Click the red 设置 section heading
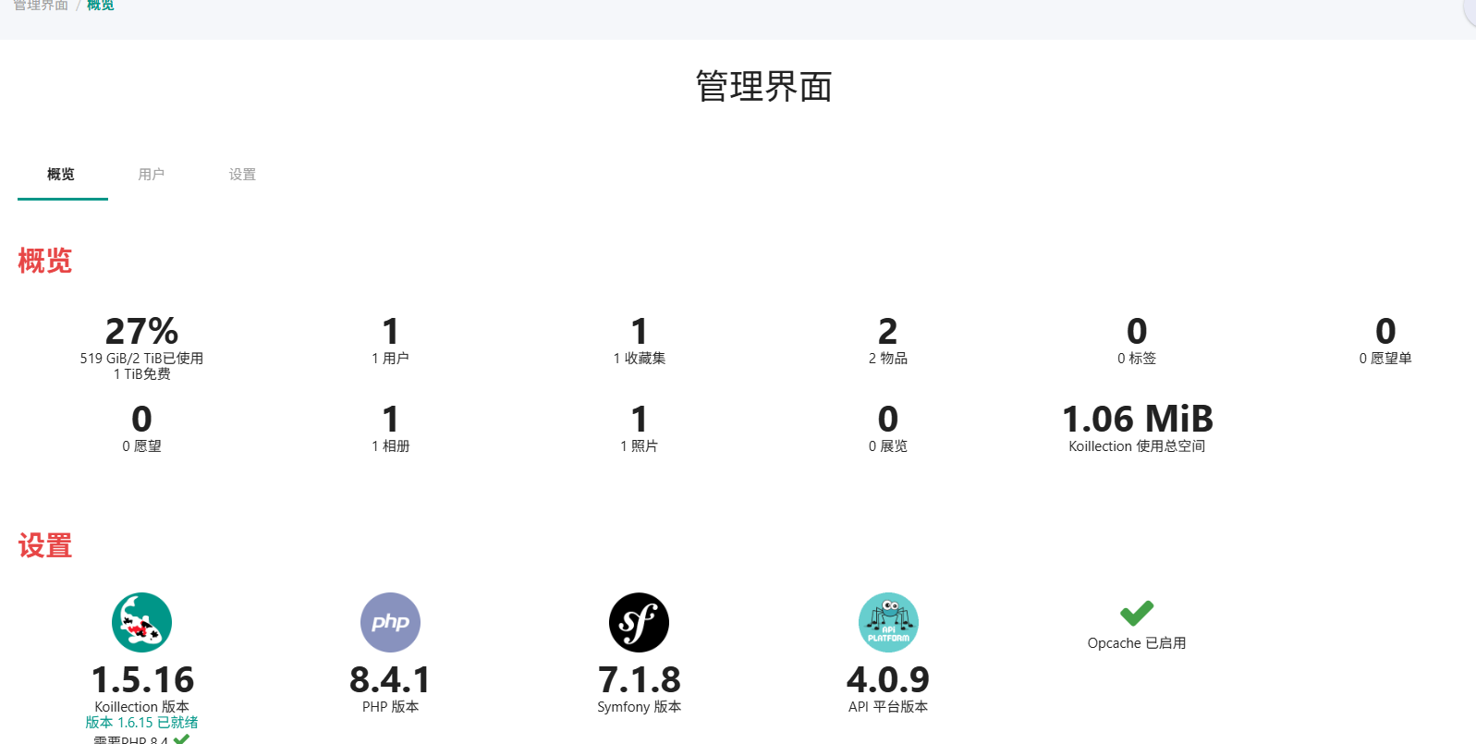The height and width of the screenshot is (744, 1476). (x=44, y=545)
